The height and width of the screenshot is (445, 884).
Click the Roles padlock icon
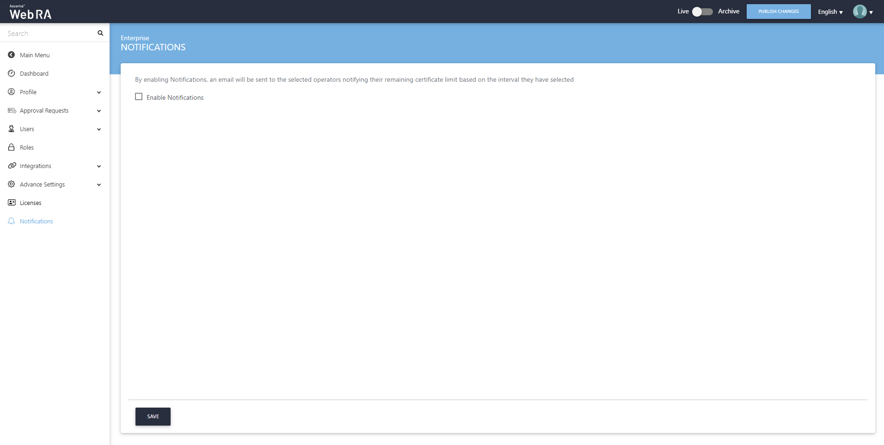coord(12,147)
